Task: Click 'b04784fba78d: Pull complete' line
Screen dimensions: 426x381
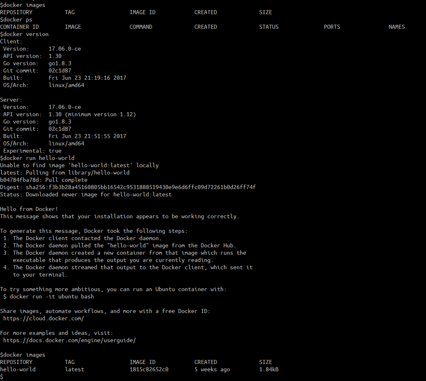Action: (x=44, y=180)
